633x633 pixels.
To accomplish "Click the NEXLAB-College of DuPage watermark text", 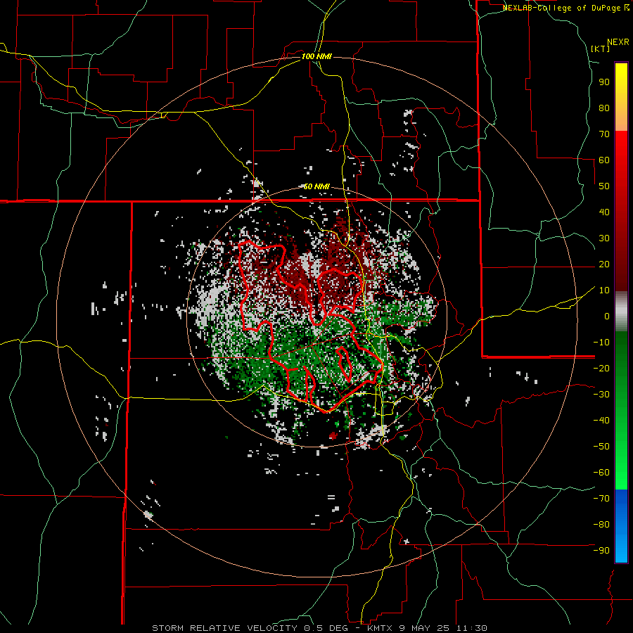I will pyautogui.click(x=565, y=8).
